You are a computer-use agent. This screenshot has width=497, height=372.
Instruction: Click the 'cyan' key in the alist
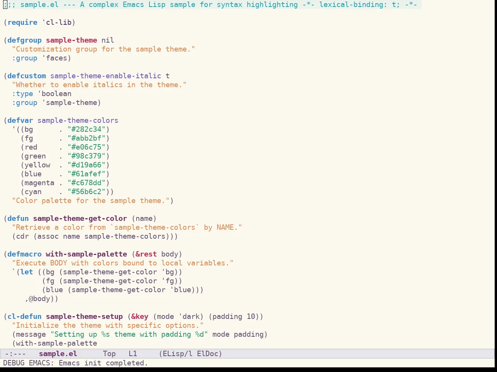tap(33, 192)
